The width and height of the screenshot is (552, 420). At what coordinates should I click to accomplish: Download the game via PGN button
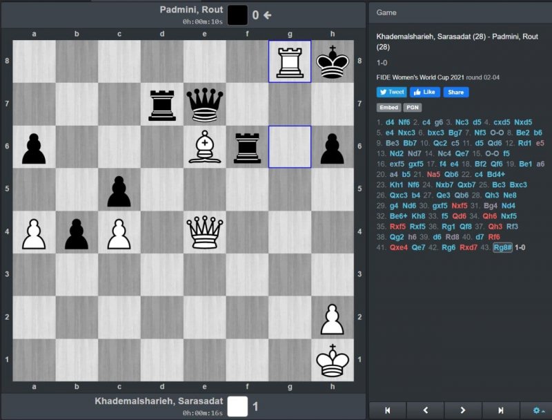(413, 108)
